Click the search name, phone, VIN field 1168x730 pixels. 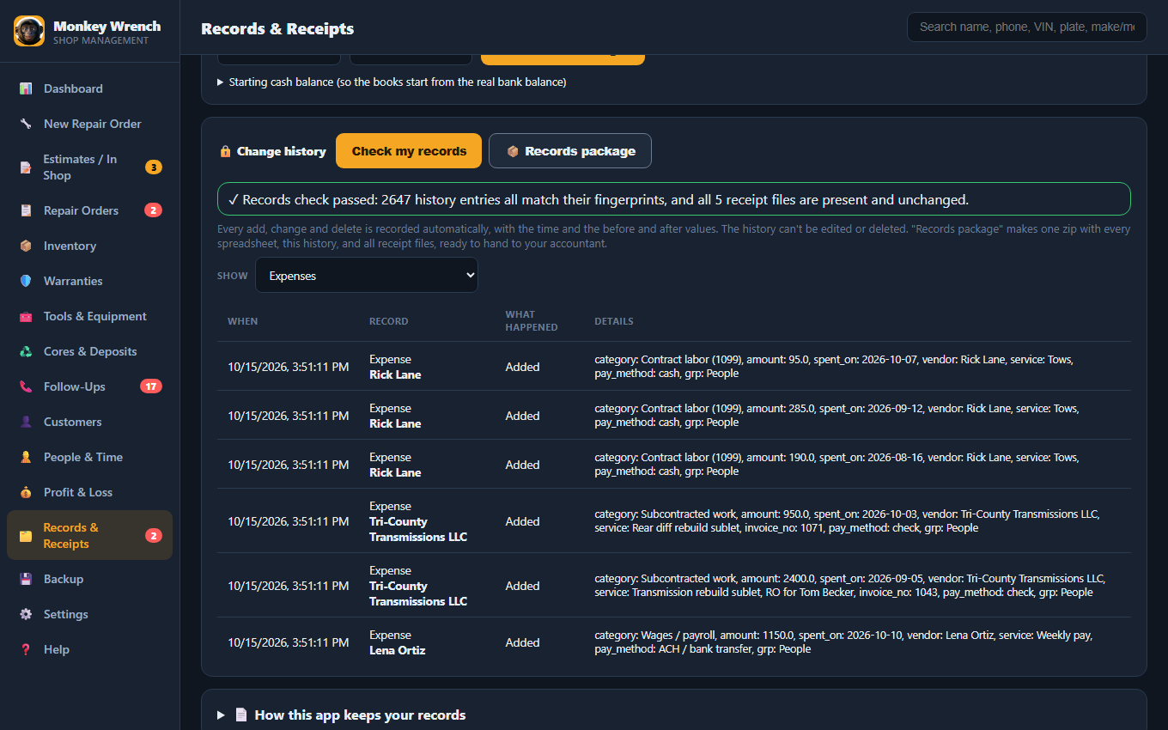[1027, 27]
